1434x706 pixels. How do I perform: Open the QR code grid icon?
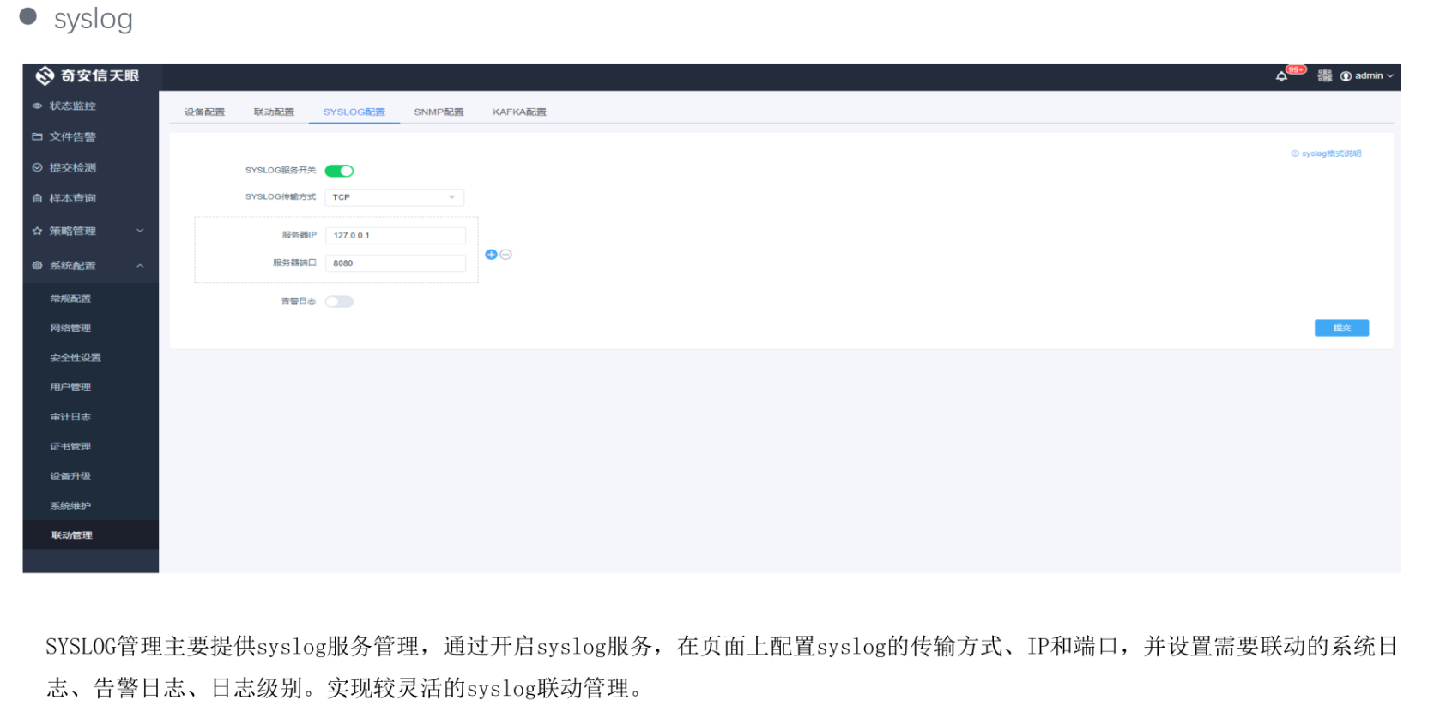coord(1324,76)
